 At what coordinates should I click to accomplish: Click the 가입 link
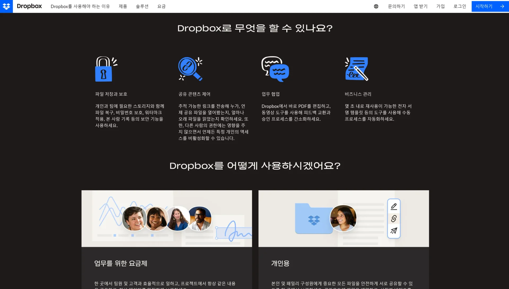point(440,6)
